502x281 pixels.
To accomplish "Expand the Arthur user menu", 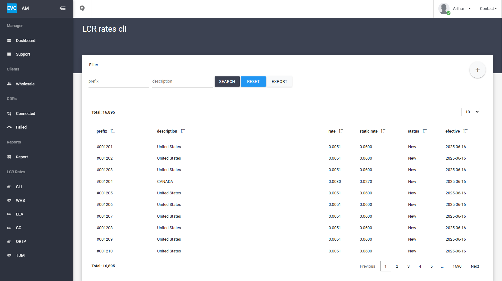I will pos(462,9).
